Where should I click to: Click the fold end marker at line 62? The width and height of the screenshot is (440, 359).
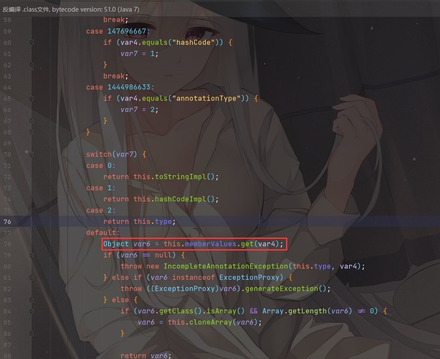pyautogui.click(x=31, y=65)
